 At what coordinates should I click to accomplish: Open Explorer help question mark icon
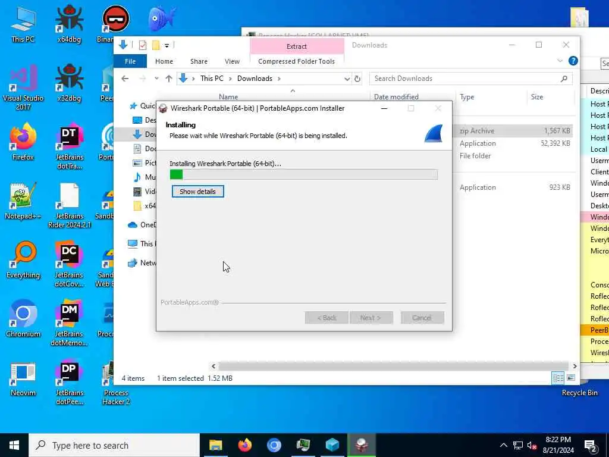pyautogui.click(x=573, y=61)
